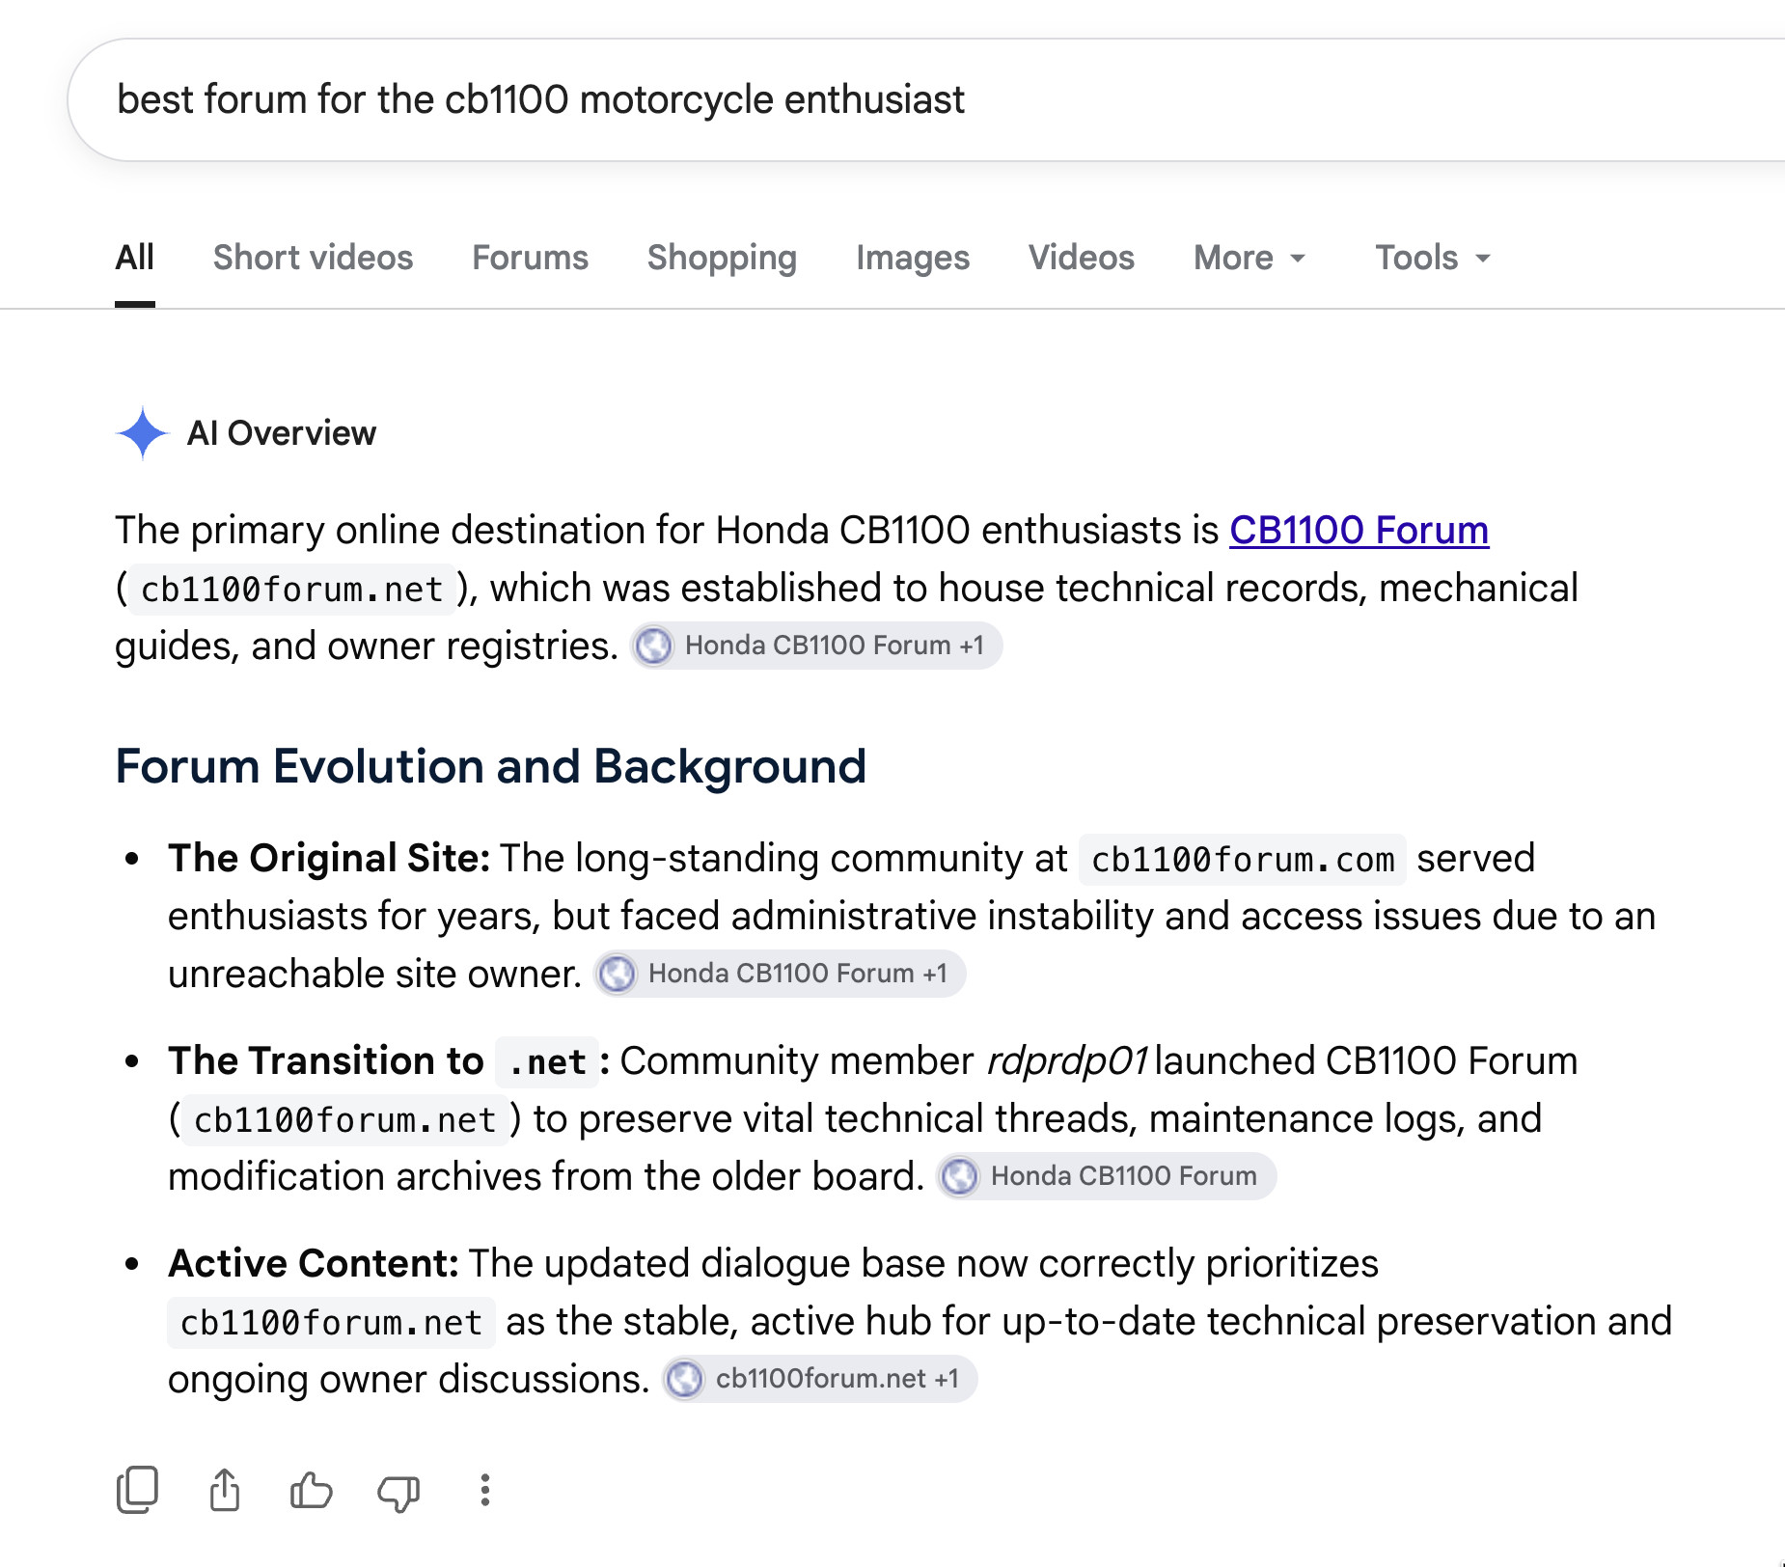The image size is (1785, 1567).
Task: Open more options three-dot menu
Action: click(x=485, y=1490)
